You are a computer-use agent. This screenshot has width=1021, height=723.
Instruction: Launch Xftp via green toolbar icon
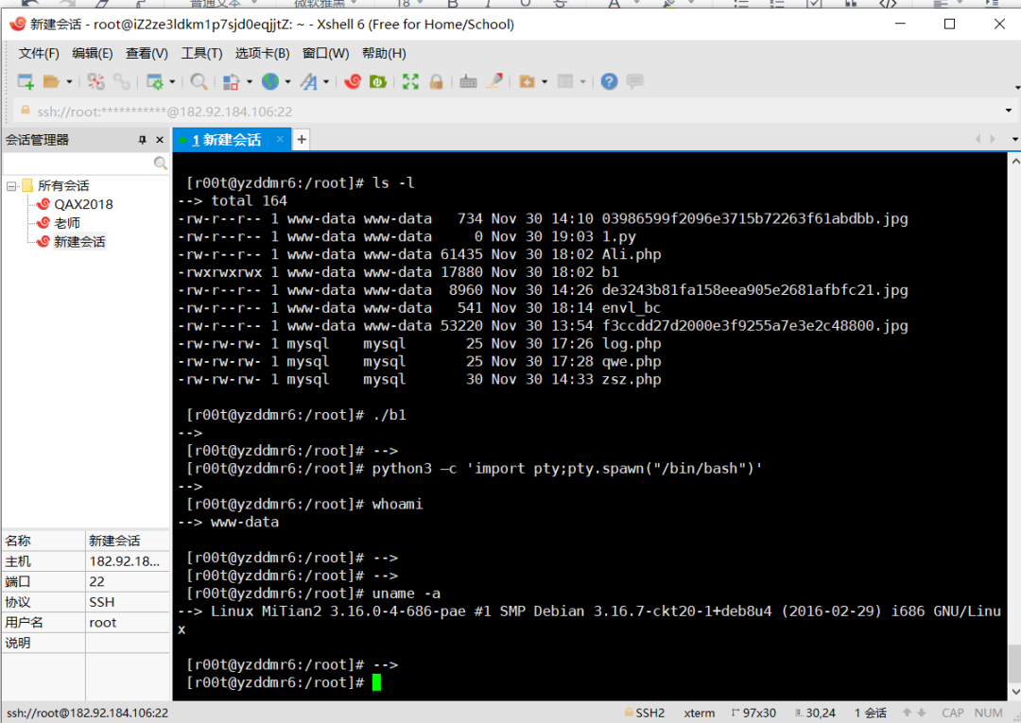(377, 81)
